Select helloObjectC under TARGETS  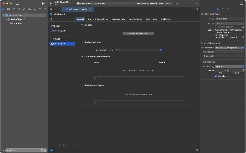[x=62, y=44]
